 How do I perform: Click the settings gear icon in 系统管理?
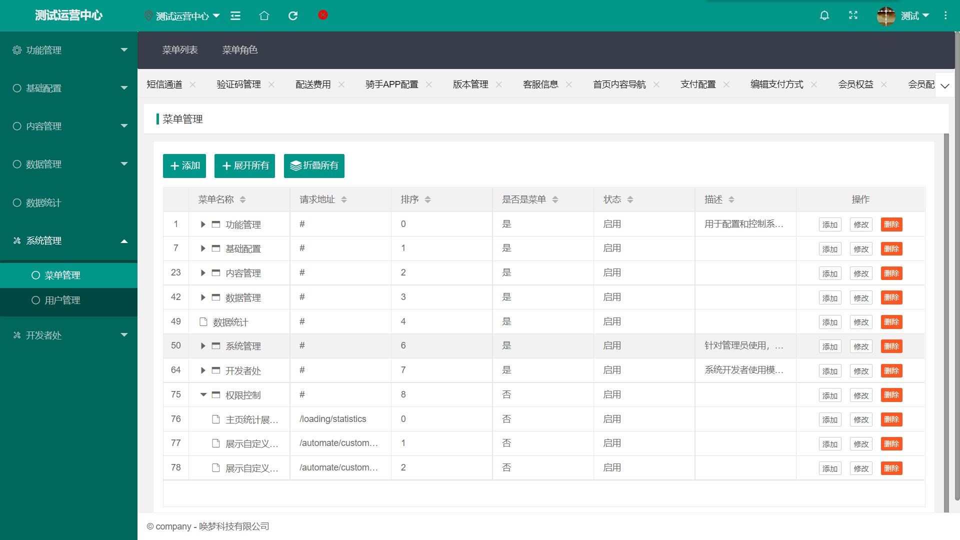click(x=15, y=240)
